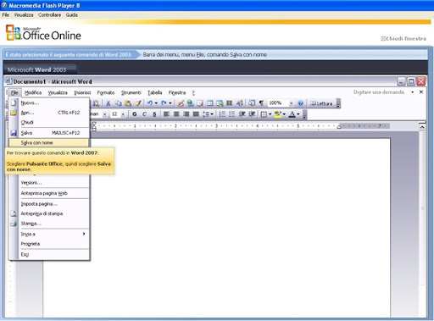
Task: Click the Cut scissors icon
Action: point(108,103)
